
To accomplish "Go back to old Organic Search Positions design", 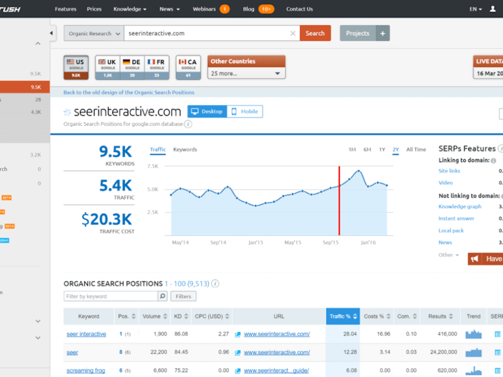I will click(x=129, y=92).
